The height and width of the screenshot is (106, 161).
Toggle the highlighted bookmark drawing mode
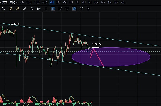pyautogui.click(x=53, y=9)
